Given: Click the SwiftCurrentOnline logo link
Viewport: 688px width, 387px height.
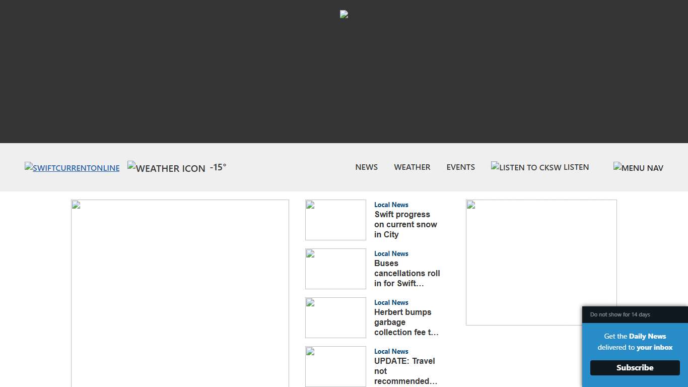Looking at the screenshot, I should [x=72, y=168].
